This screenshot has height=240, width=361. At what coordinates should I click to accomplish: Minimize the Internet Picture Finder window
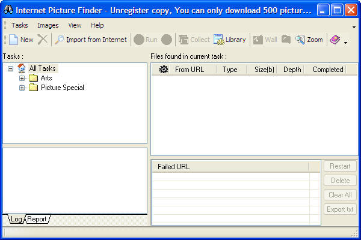[322, 10]
